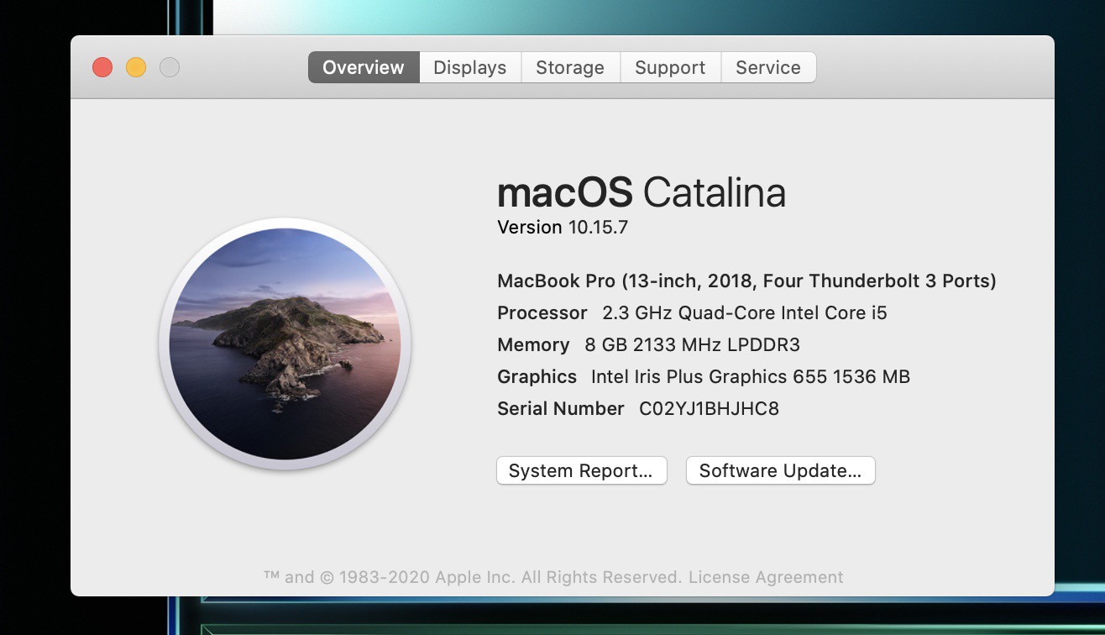Click the Memory label
Screen dimensions: 1105x635
(533, 344)
